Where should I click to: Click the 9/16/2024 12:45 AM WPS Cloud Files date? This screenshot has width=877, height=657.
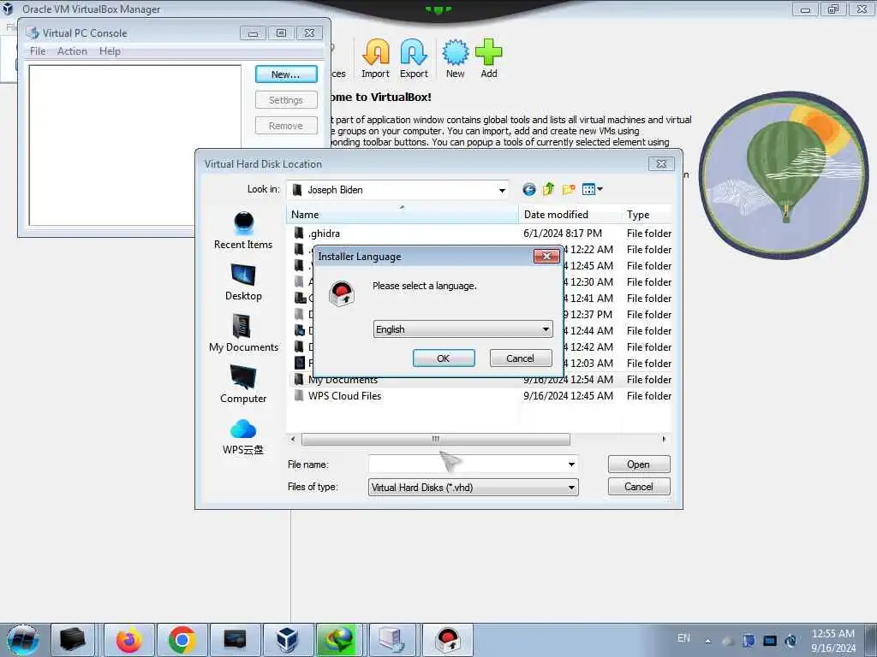568,395
